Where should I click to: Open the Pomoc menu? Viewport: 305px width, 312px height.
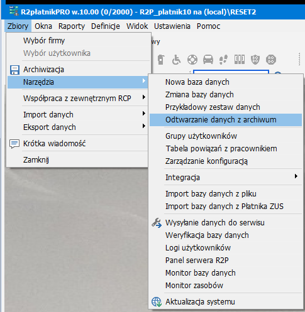(208, 26)
